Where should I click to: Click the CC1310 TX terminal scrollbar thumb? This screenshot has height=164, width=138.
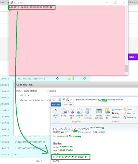[126, 69]
